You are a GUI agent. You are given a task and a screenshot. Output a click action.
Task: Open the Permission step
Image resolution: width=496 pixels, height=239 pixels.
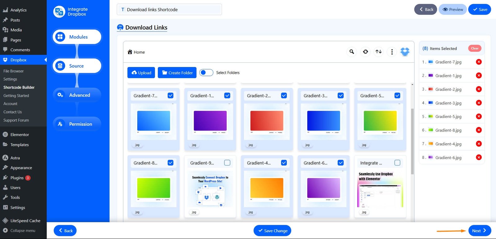pyautogui.click(x=77, y=124)
